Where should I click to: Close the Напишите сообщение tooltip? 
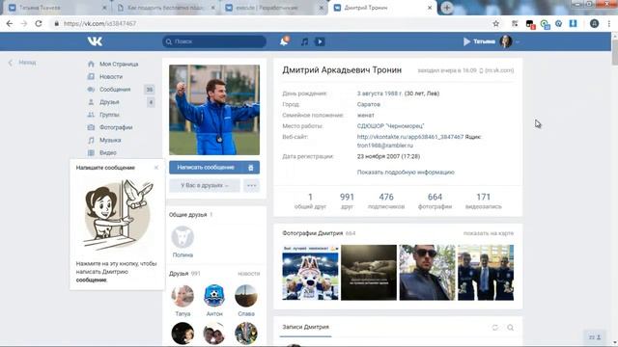[x=156, y=168]
